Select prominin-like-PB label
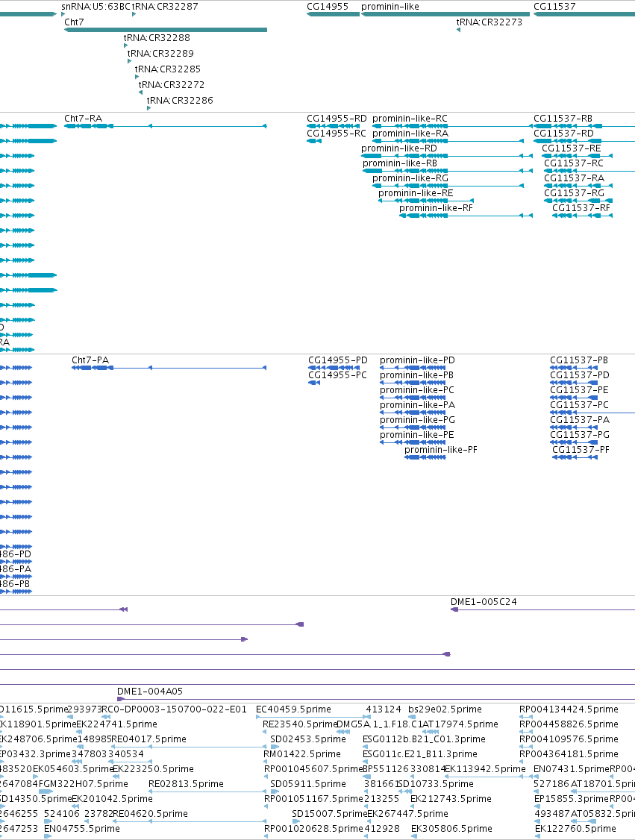 click(x=417, y=375)
